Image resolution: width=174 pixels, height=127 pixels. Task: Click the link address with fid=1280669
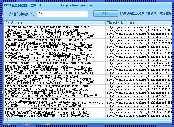(x=139, y=66)
